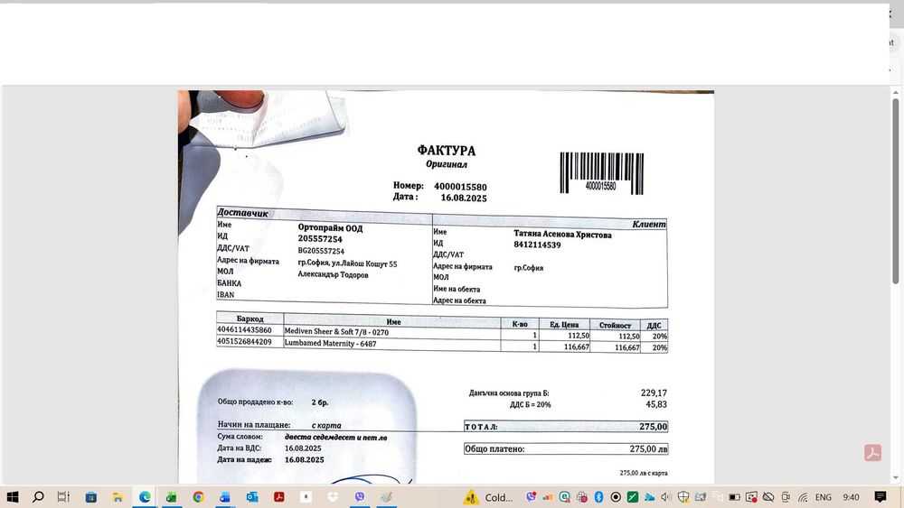This screenshot has width=904, height=508.
Task: Click supplier name Ортопрайм ООД
Action: click(x=330, y=227)
